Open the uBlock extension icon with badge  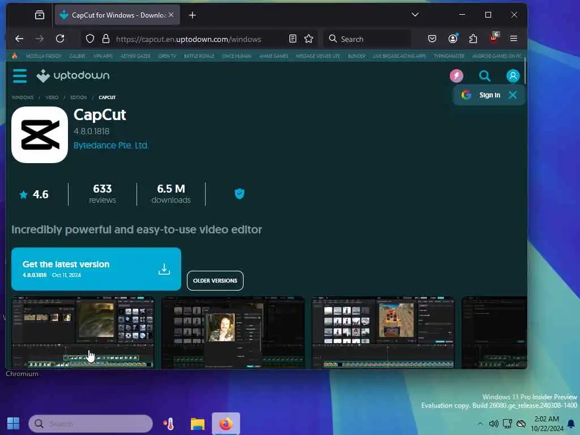coord(494,38)
